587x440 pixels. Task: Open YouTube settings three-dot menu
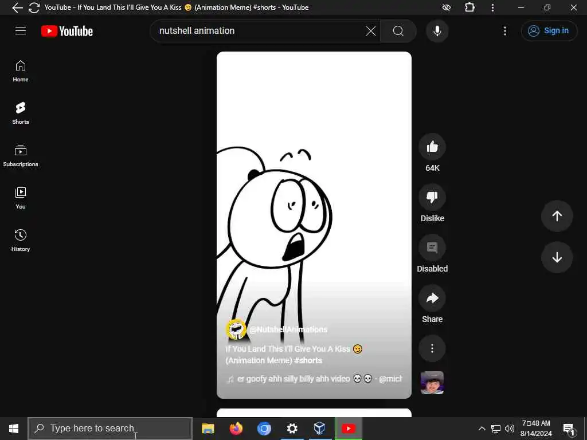click(505, 31)
